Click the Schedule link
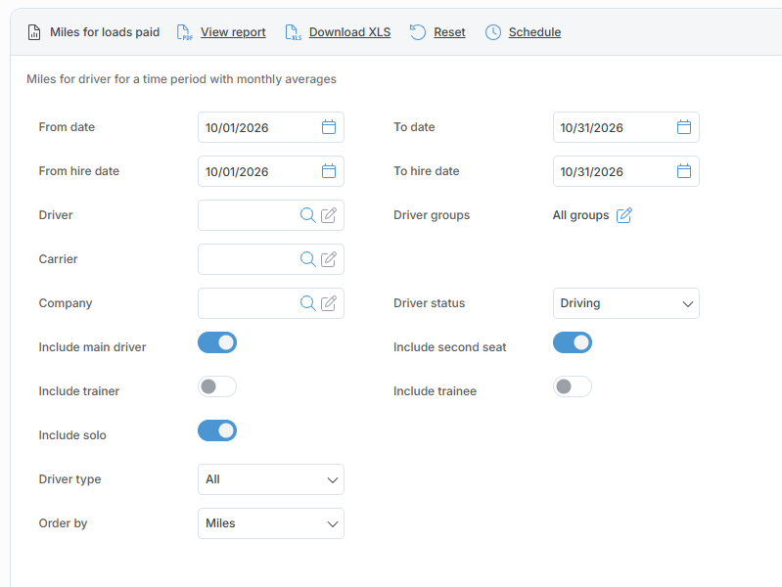 click(534, 32)
